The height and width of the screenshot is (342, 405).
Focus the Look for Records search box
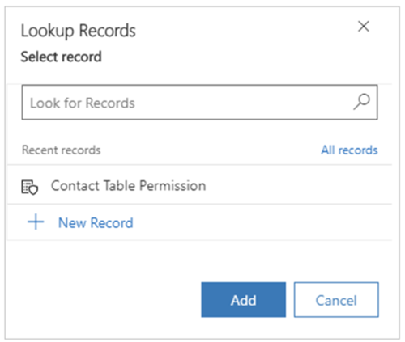pyautogui.click(x=199, y=102)
